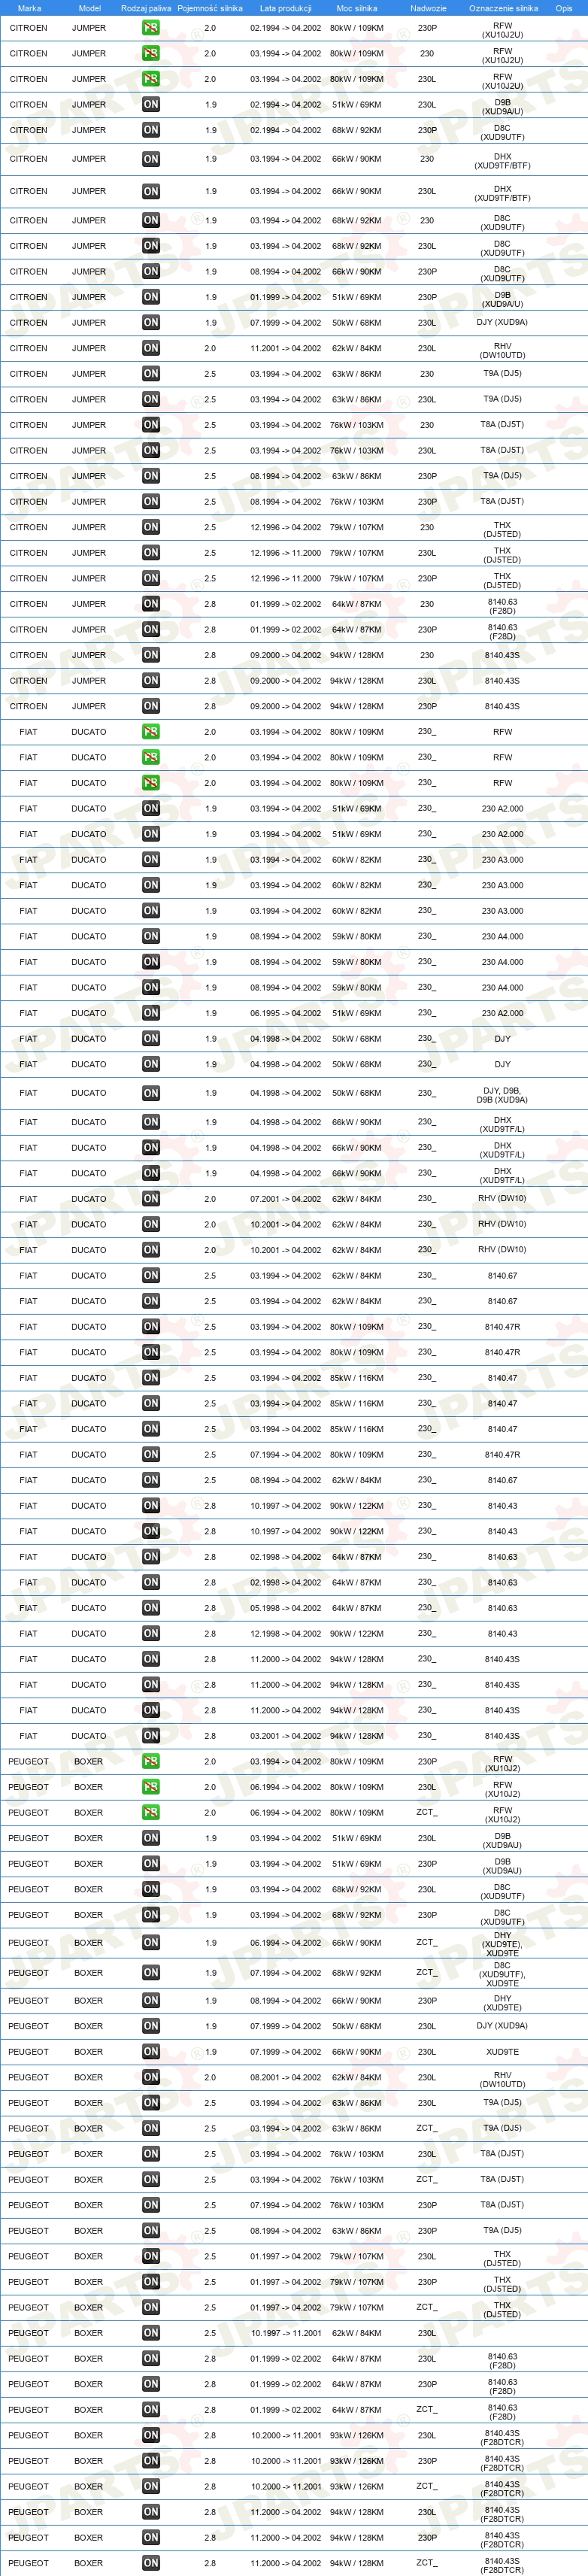Click ON icon in Citroen Jumper 8140.43S 230P row

pos(151,707)
